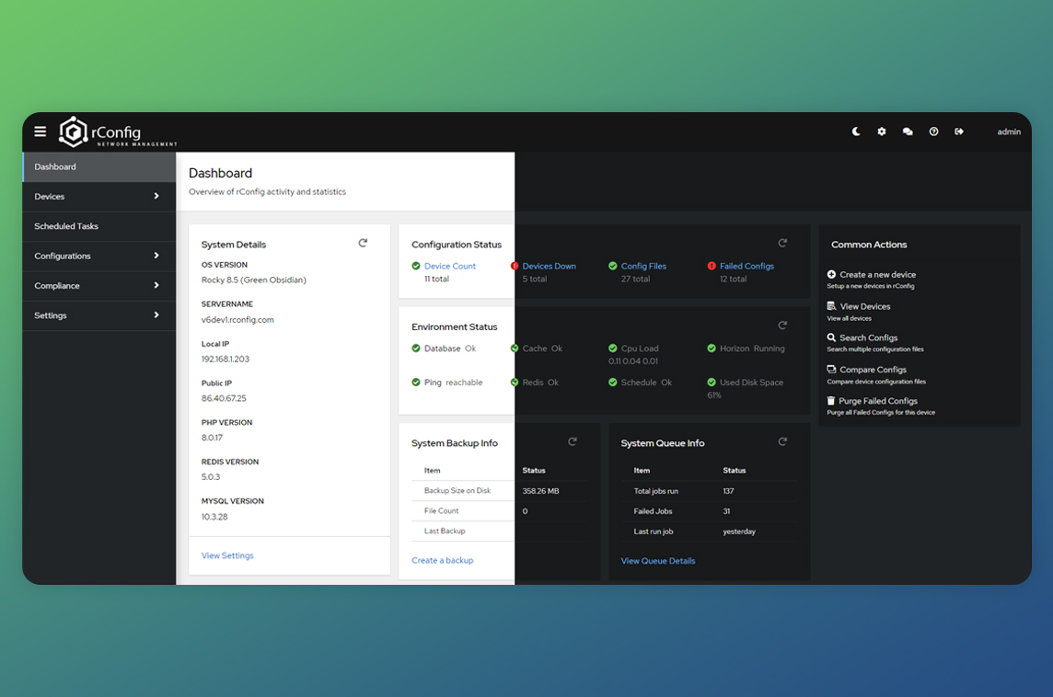Open the Compliance sidebar item
1053x697 pixels.
click(x=99, y=286)
